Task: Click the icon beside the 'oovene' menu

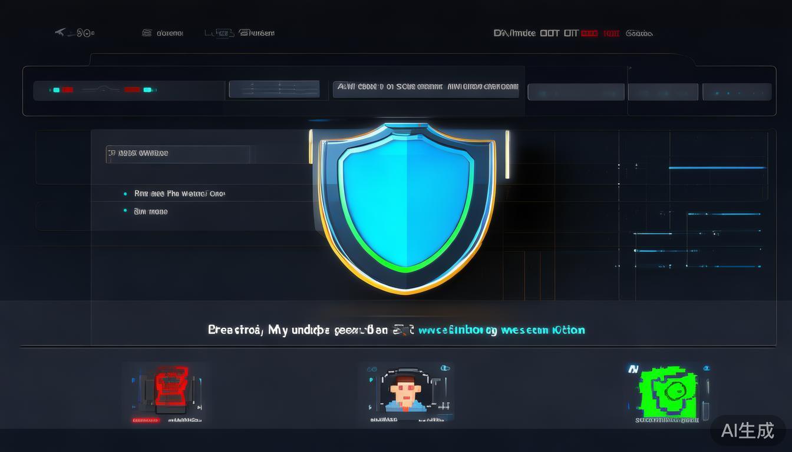Action: tap(147, 33)
